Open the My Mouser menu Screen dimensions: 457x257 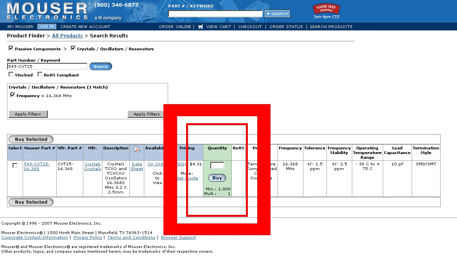click(x=20, y=27)
